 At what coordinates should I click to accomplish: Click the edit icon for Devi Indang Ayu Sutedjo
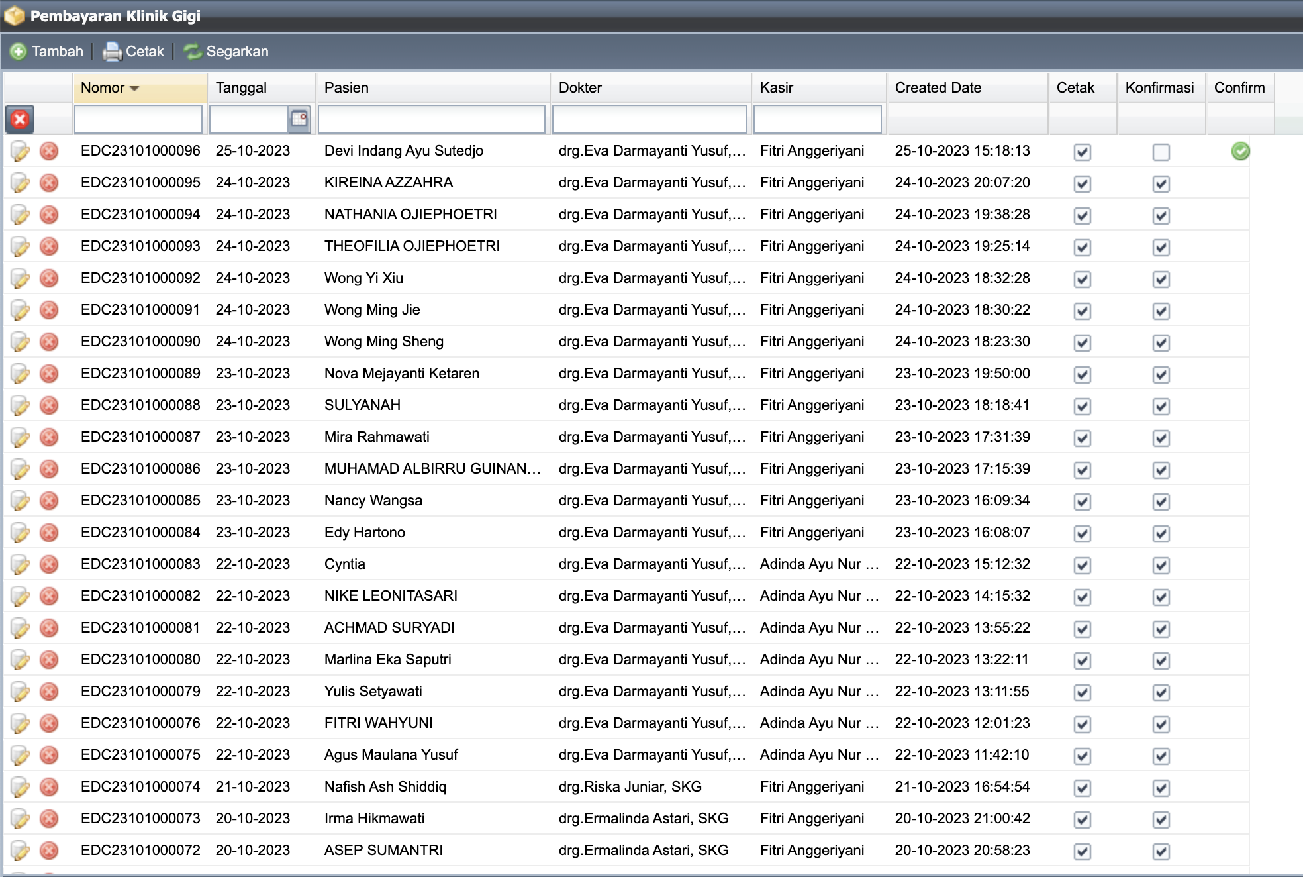pos(21,152)
